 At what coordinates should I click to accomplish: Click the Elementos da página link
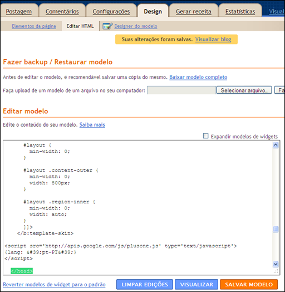(34, 26)
